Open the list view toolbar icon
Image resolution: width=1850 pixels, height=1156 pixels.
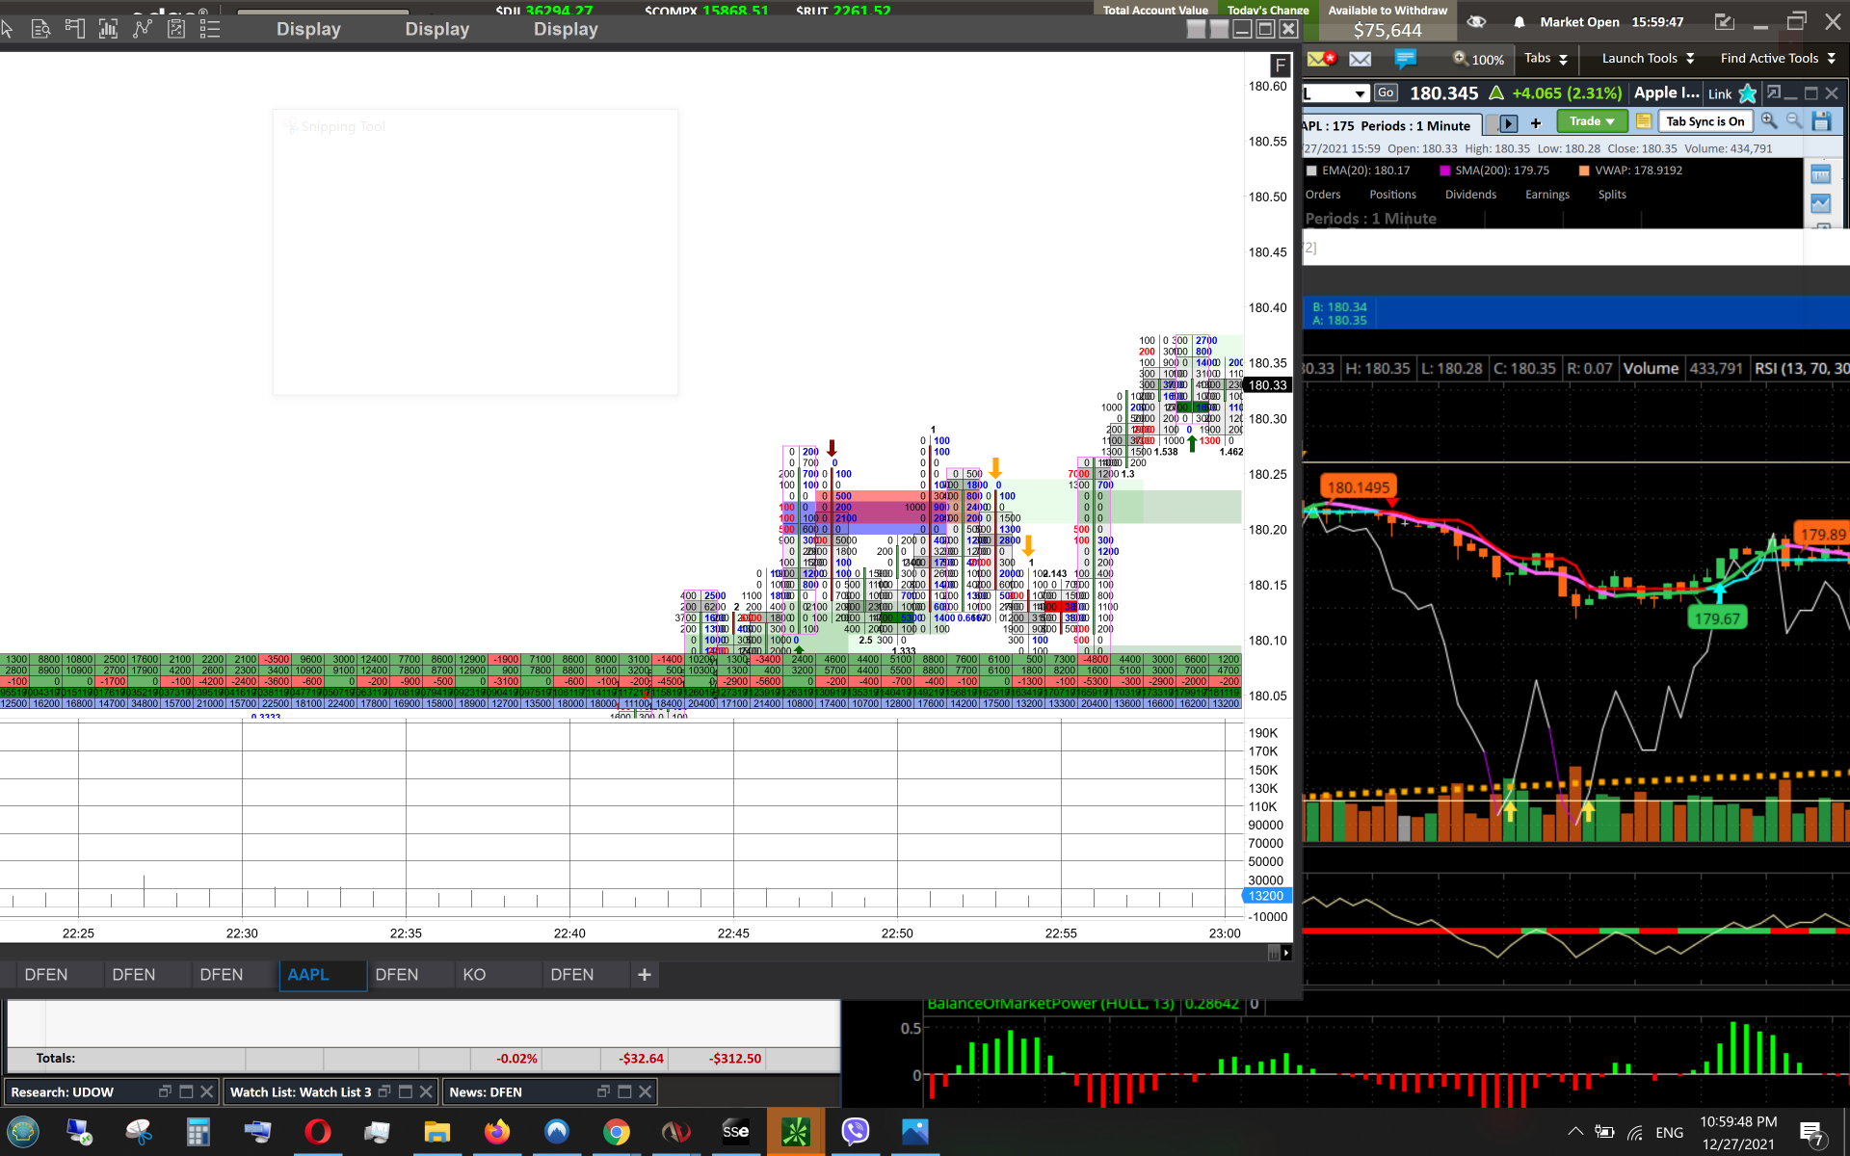tap(209, 29)
